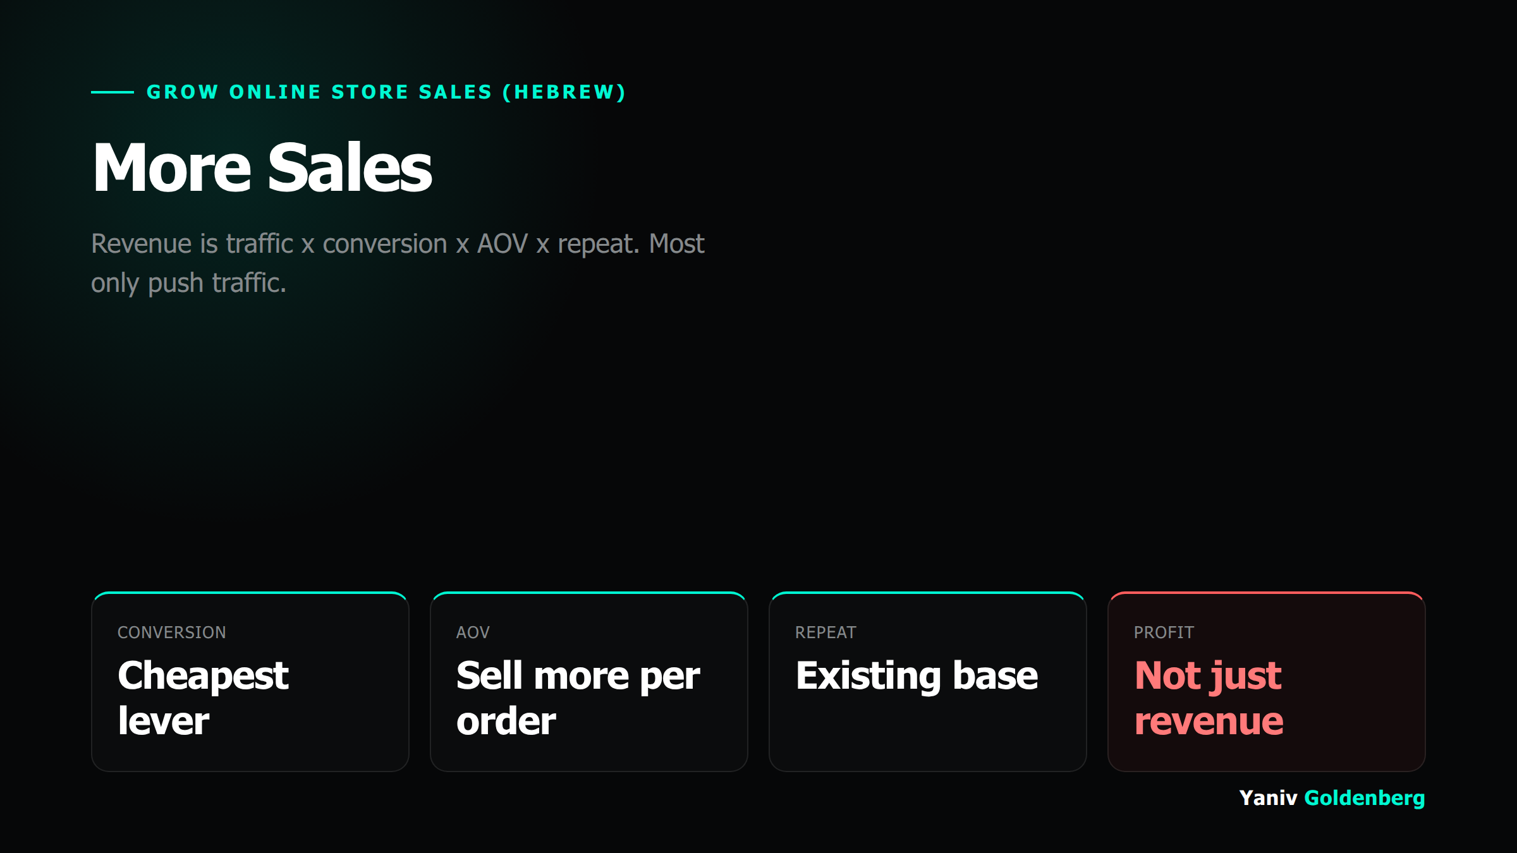Click the Sell more per order text
The height and width of the screenshot is (853, 1517).
tap(578, 698)
